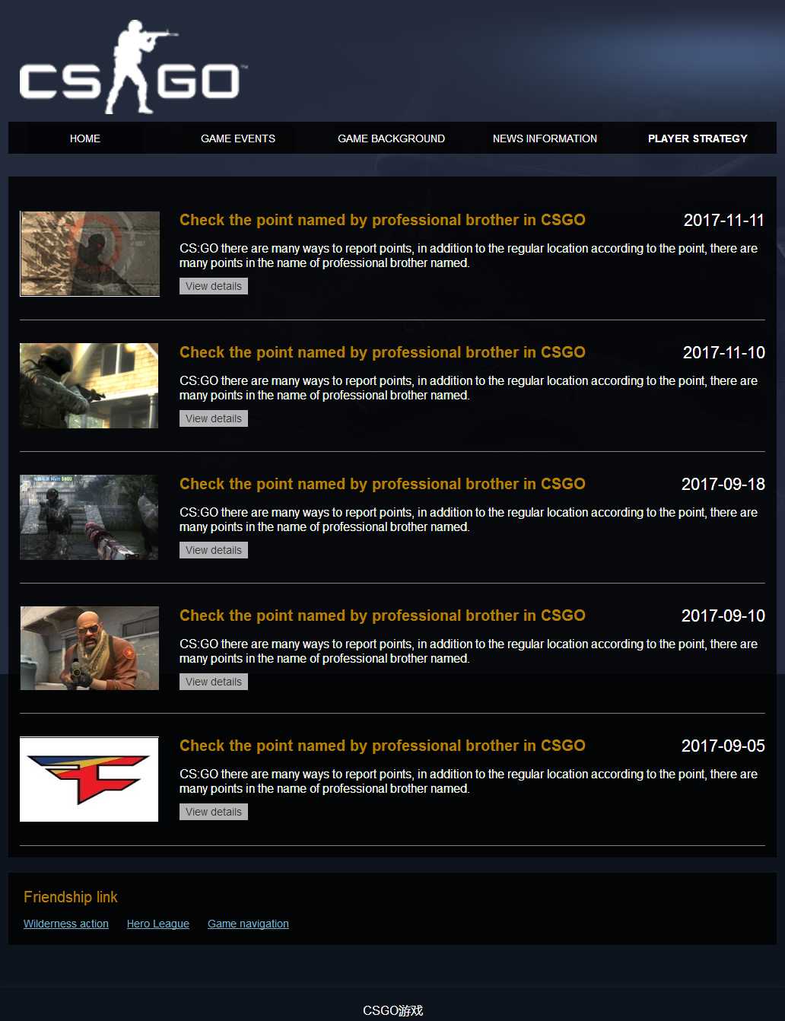Viewport: 785px width, 1021px height.
Task: Follow the Wilderness action friendship link
Action: (66, 924)
